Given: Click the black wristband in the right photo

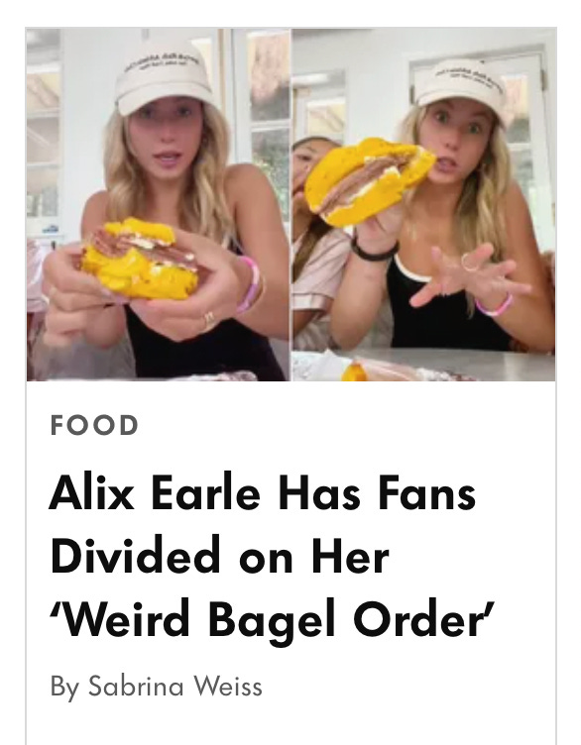Looking at the screenshot, I should 374,251.
